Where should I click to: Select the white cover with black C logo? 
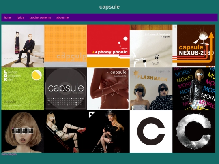point(151,131)
